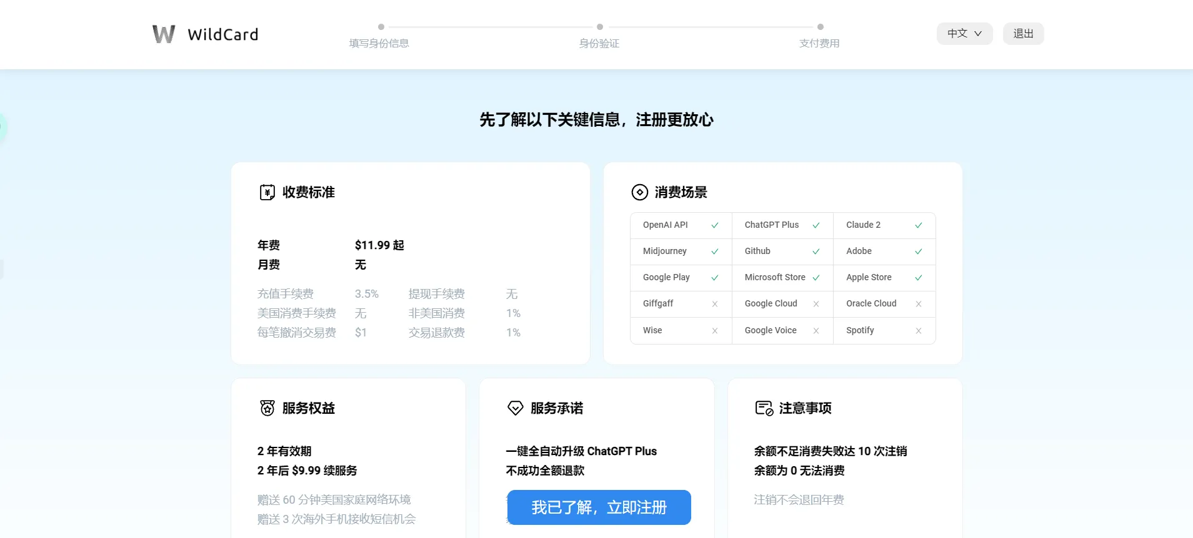Screen dimensions: 1193x538
Task: Click the WildCard brand name text
Action: tap(222, 34)
